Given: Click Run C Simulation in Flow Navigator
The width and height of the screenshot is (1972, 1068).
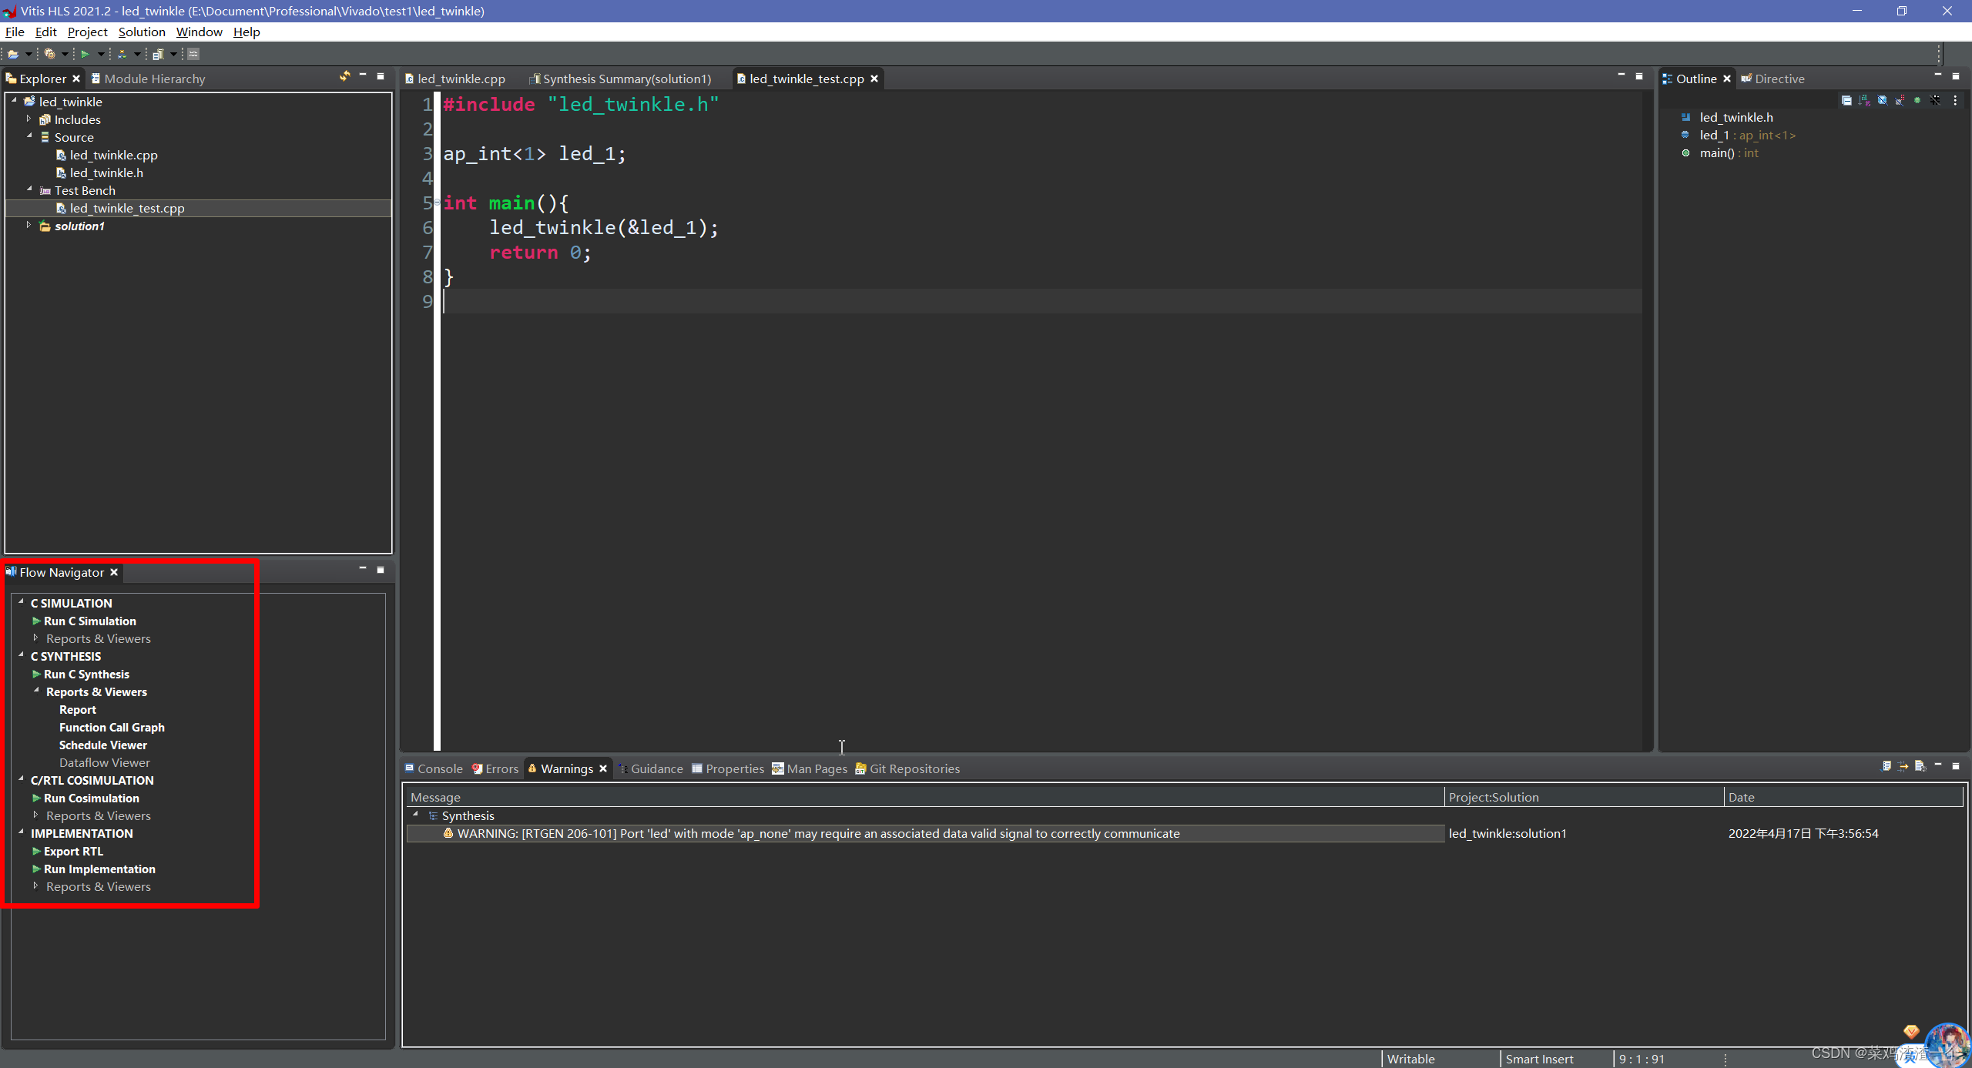Looking at the screenshot, I should click(89, 621).
